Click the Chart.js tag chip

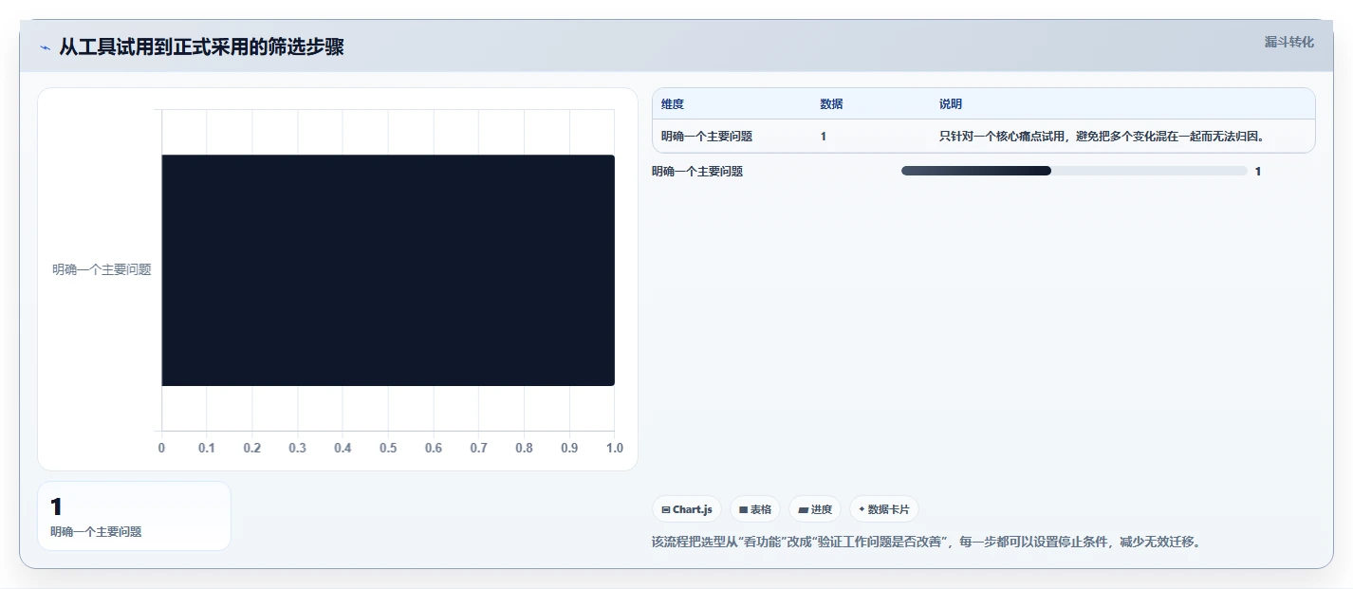click(x=687, y=509)
